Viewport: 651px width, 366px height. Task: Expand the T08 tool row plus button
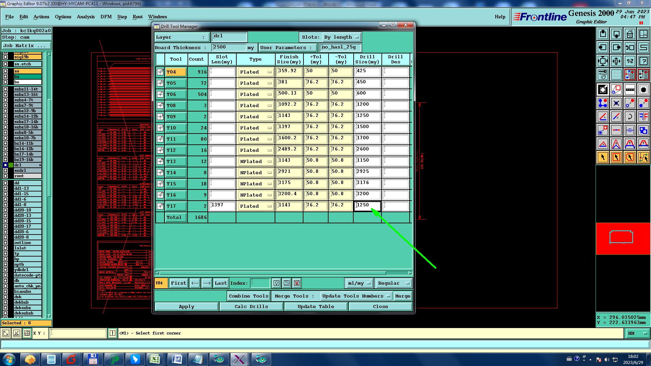[x=160, y=105]
